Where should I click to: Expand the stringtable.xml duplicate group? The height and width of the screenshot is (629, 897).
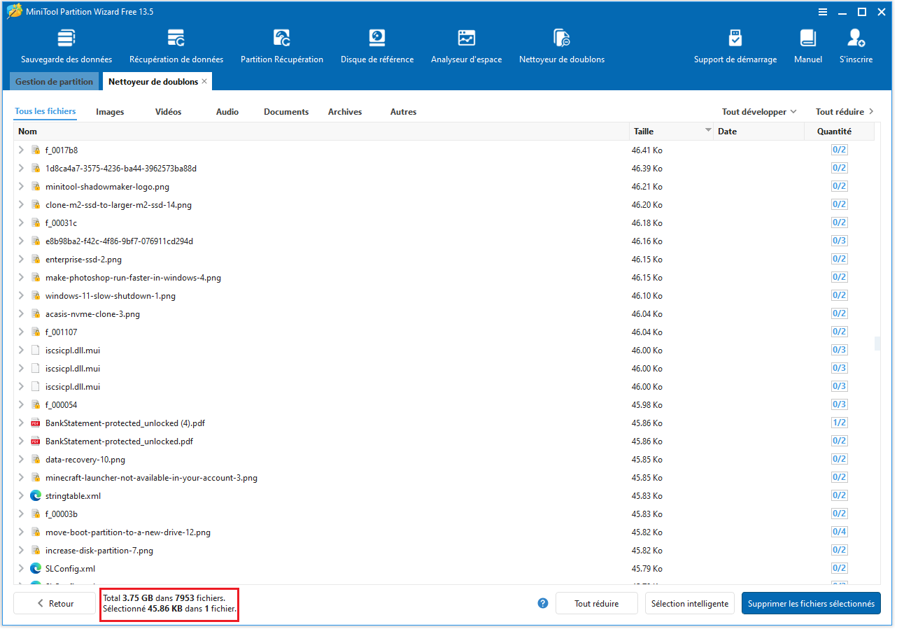tap(20, 495)
